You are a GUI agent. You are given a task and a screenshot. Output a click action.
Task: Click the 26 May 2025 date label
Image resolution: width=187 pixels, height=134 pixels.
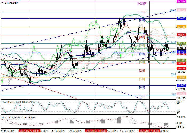click(8, 131)
